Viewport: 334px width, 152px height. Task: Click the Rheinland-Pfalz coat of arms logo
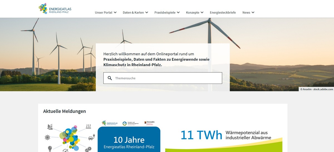(149, 123)
